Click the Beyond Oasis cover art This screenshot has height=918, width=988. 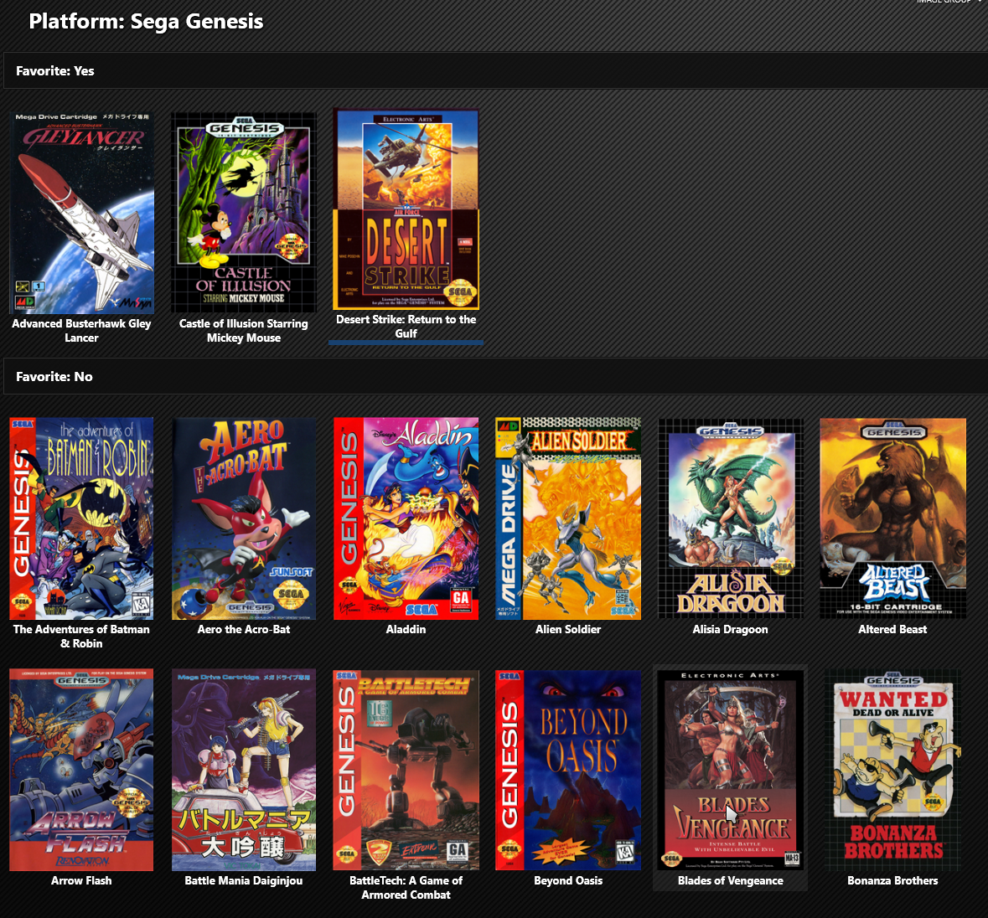[x=568, y=770]
